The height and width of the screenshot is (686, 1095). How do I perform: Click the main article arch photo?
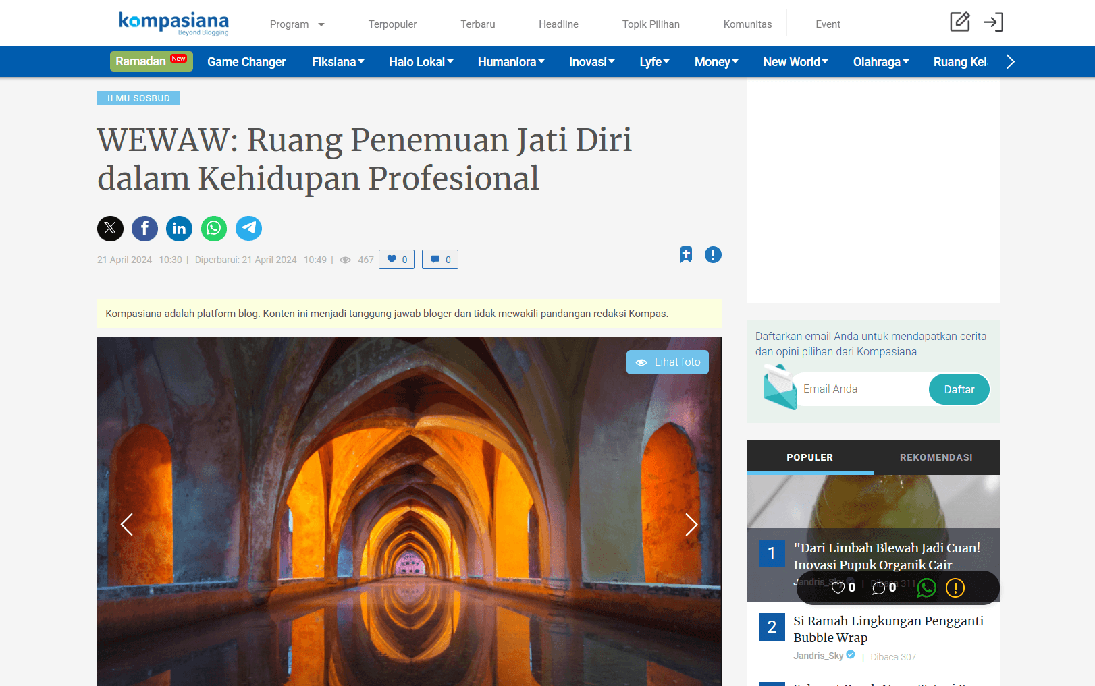[409, 511]
